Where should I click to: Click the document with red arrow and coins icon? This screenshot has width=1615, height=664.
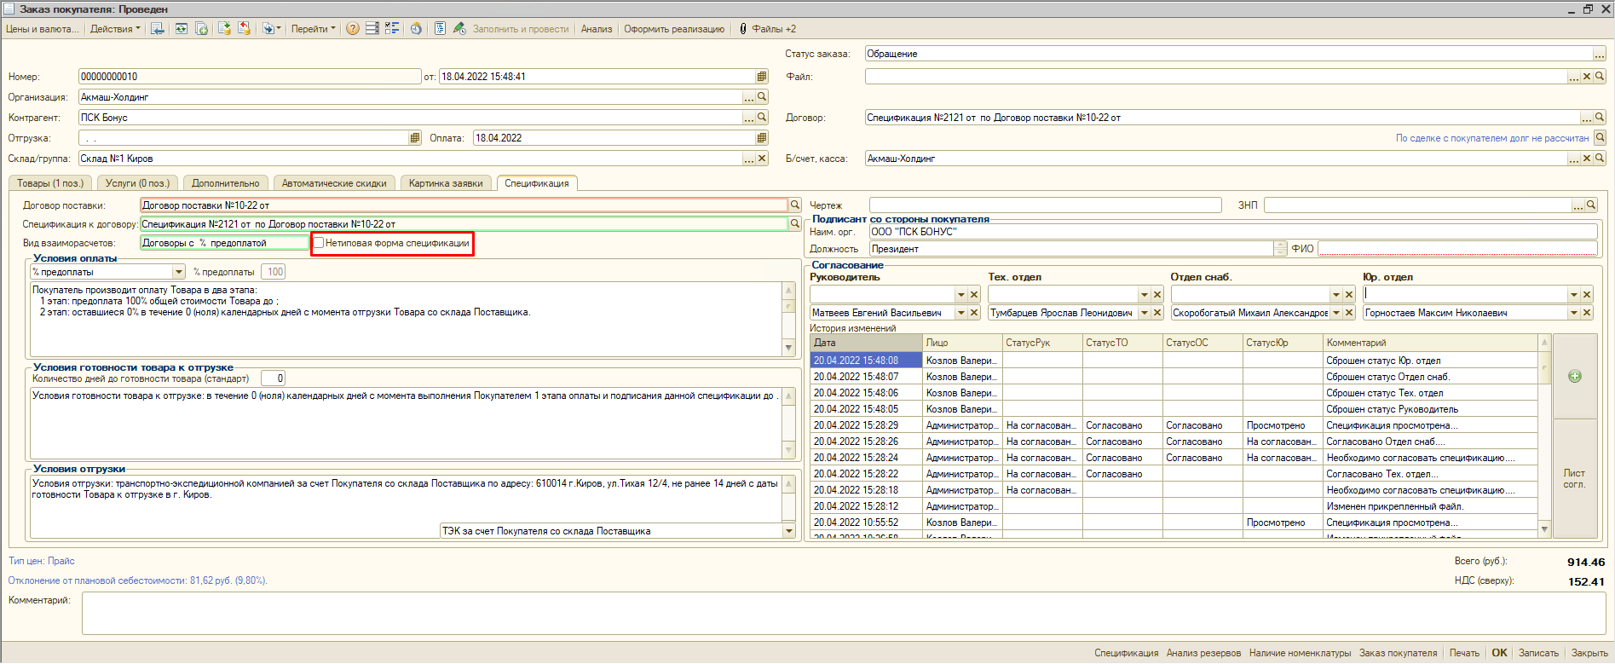(245, 29)
